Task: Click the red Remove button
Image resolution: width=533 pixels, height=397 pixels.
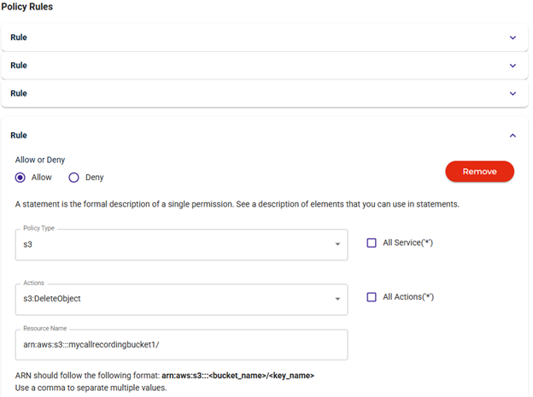Action: [x=480, y=172]
